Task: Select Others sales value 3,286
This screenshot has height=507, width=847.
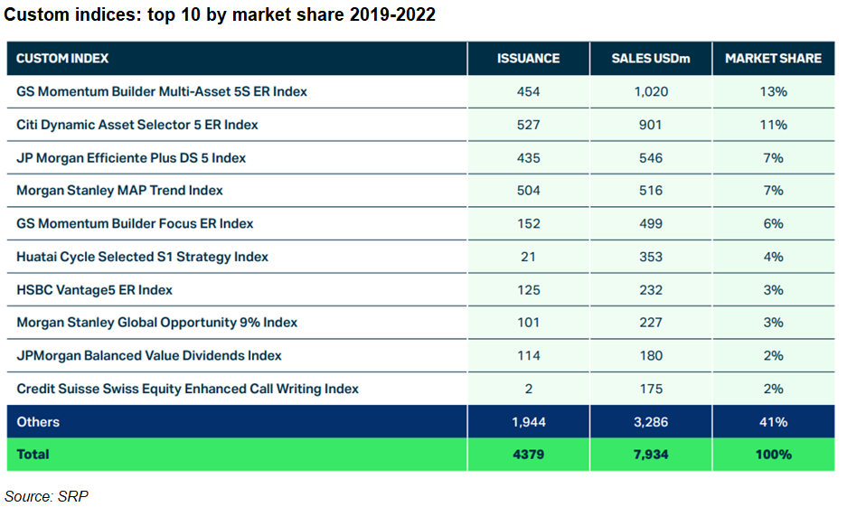Action: point(651,422)
